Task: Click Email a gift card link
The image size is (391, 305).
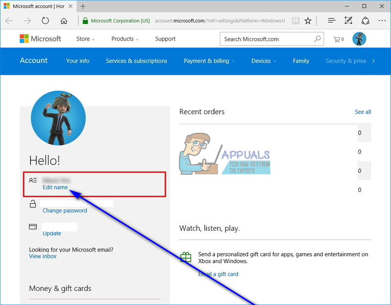Action: tap(218, 274)
